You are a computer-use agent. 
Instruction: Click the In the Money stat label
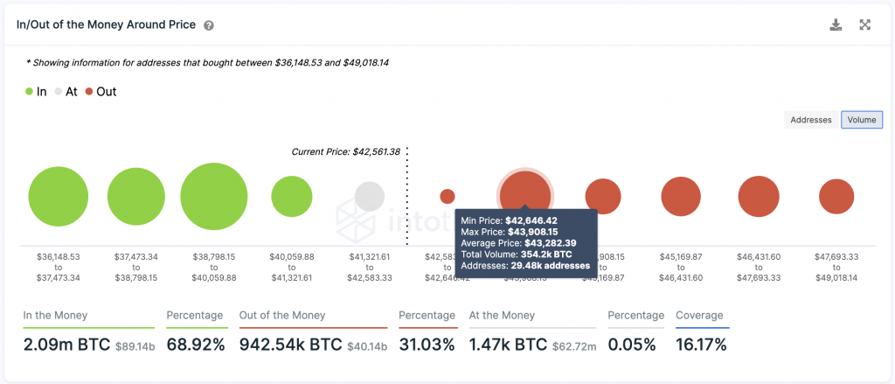pyautogui.click(x=57, y=315)
